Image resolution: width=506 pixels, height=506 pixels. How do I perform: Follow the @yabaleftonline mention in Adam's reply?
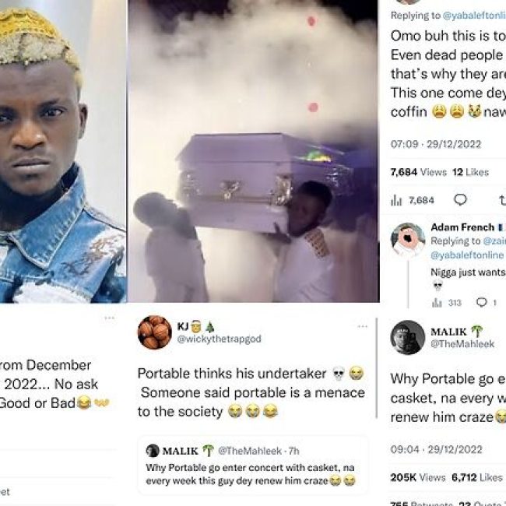coord(467,255)
